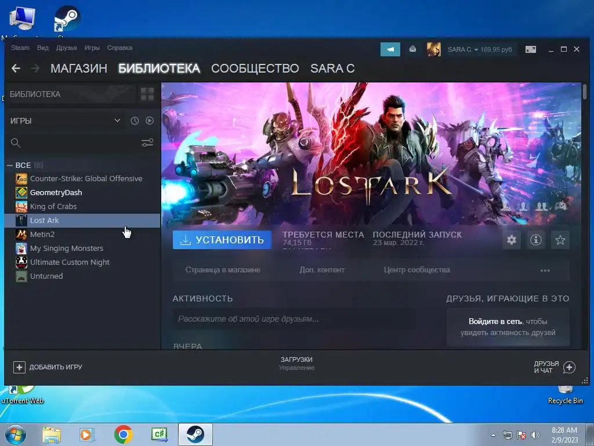
Task: Go to the БИБЛИОТЕКА tab
Action: (x=159, y=69)
